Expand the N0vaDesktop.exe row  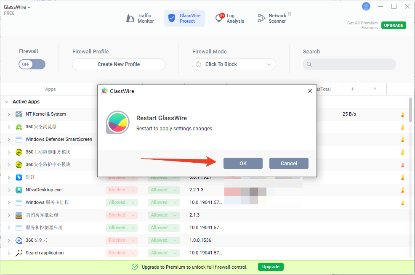[x=9, y=190]
